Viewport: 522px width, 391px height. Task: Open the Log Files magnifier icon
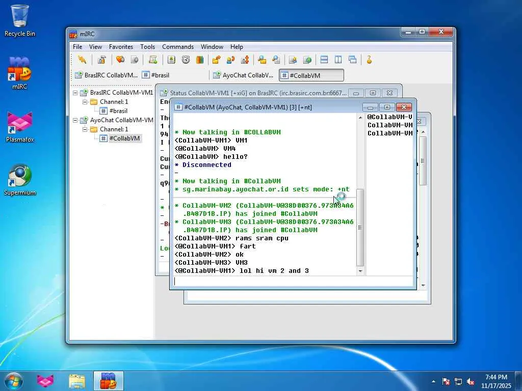pyautogui.click(x=276, y=60)
